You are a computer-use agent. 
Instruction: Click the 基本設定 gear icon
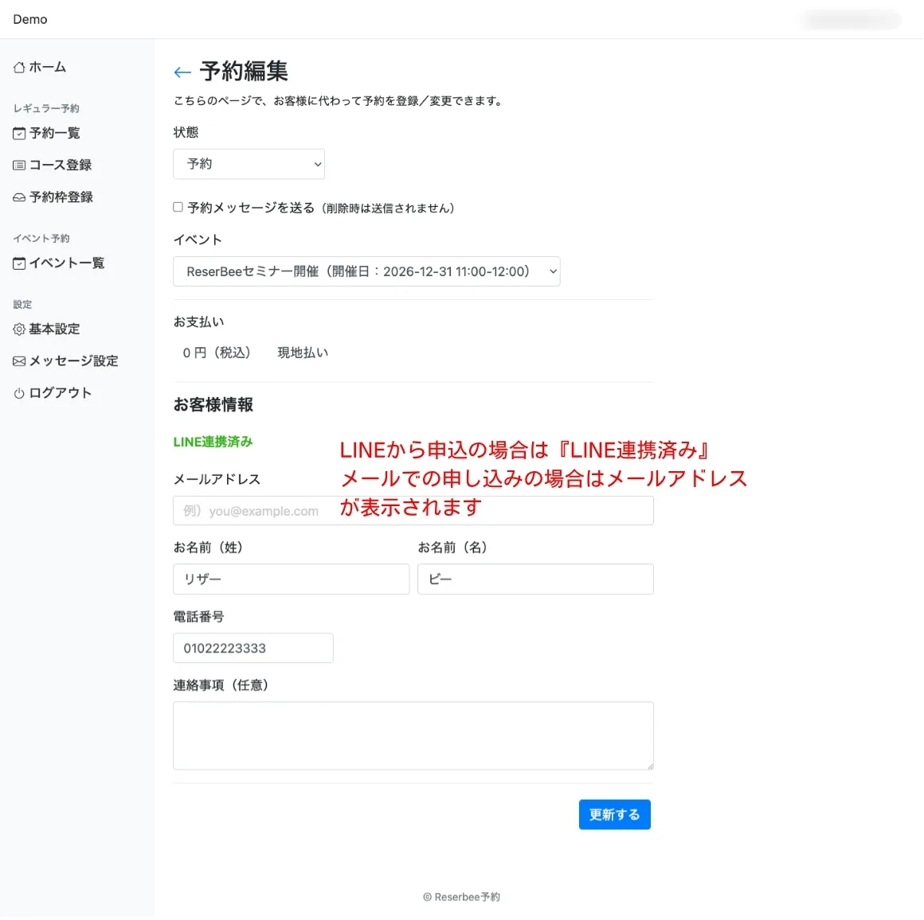click(x=19, y=329)
